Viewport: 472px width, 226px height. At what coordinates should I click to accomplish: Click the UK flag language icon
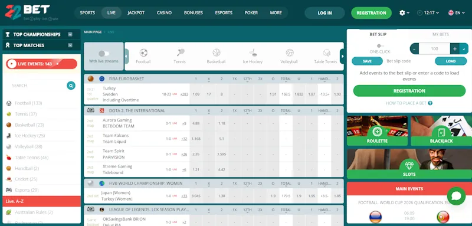tap(451, 12)
